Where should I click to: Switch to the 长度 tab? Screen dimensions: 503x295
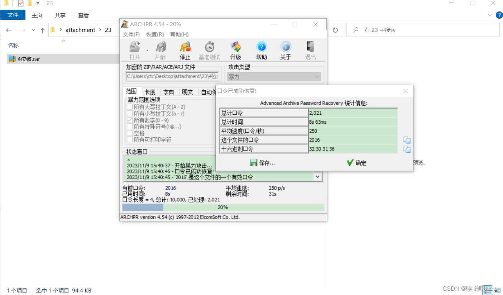click(x=150, y=92)
